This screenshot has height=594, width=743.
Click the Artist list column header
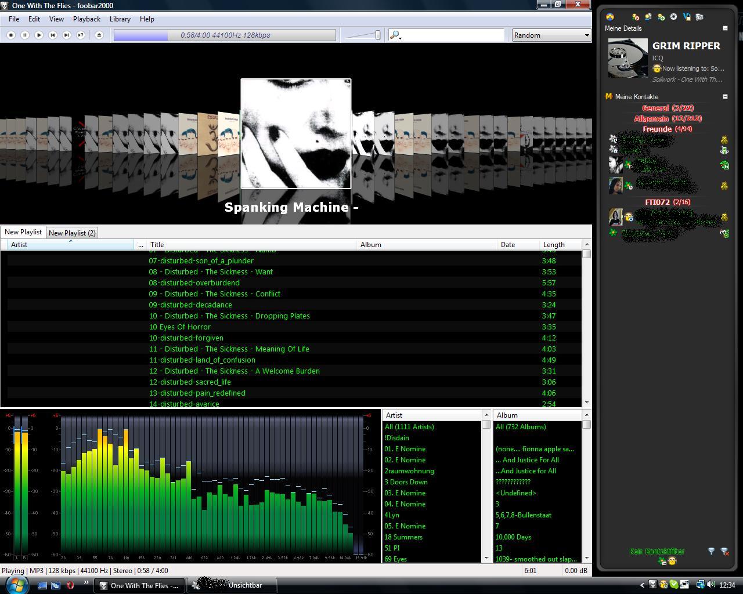(432, 415)
